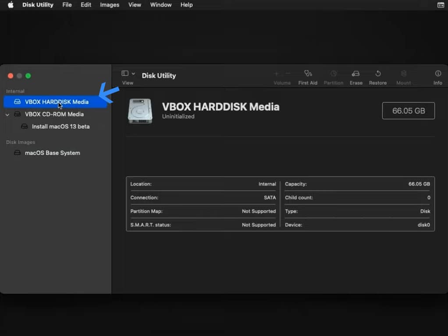This screenshot has height=336, width=448.
Task: Open the View sidebar layout dropdown
Action: pyautogui.click(x=124, y=73)
